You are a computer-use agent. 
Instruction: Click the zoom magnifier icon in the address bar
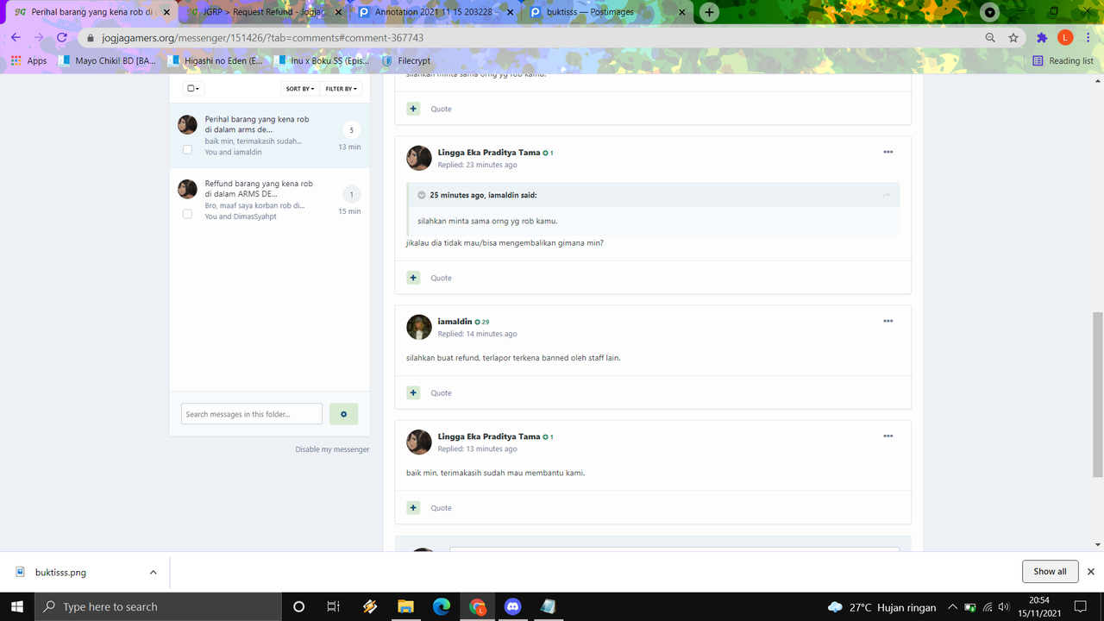click(x=990, y=38)
